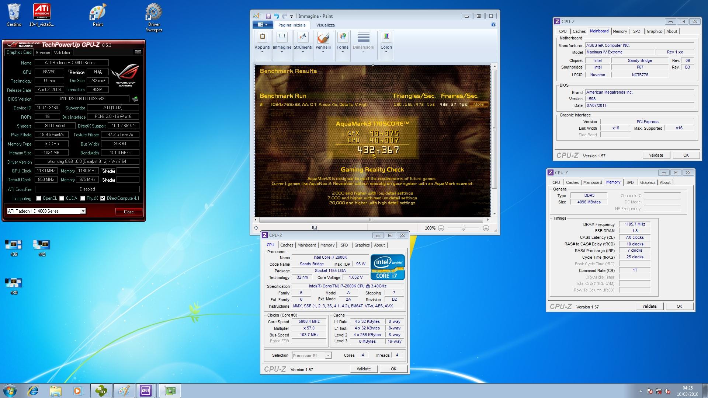The image size is (708, 398).
Task: Open the Windows Start orb
Action: [10, 391]
